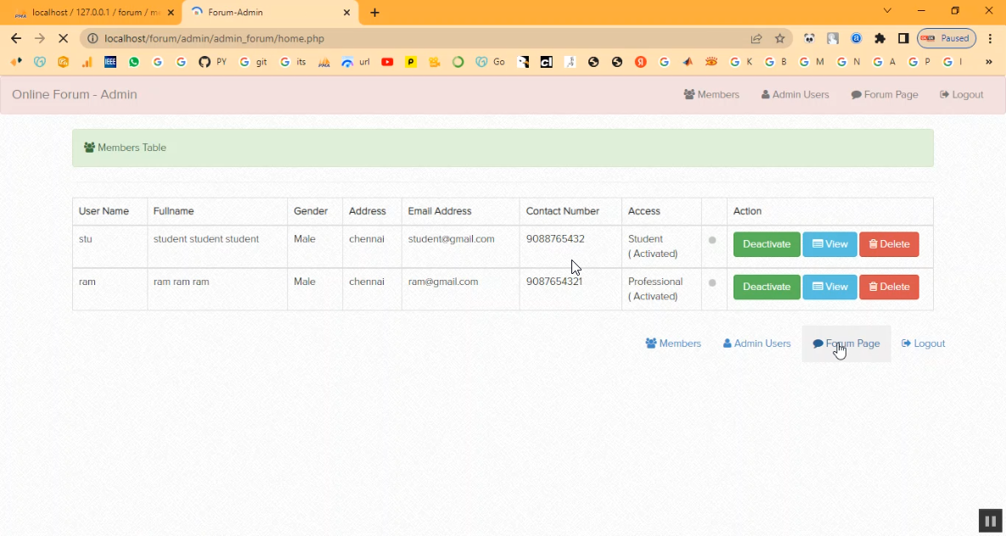View details for user ram
Screen dimensions: 1006x536
click(829, 287)
